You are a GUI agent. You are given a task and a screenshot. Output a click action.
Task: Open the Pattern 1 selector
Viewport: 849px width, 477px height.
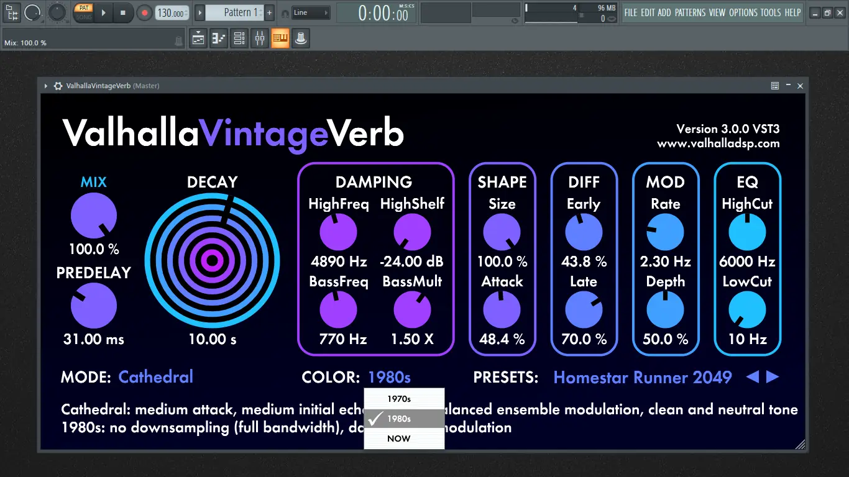tap(234, 12)
